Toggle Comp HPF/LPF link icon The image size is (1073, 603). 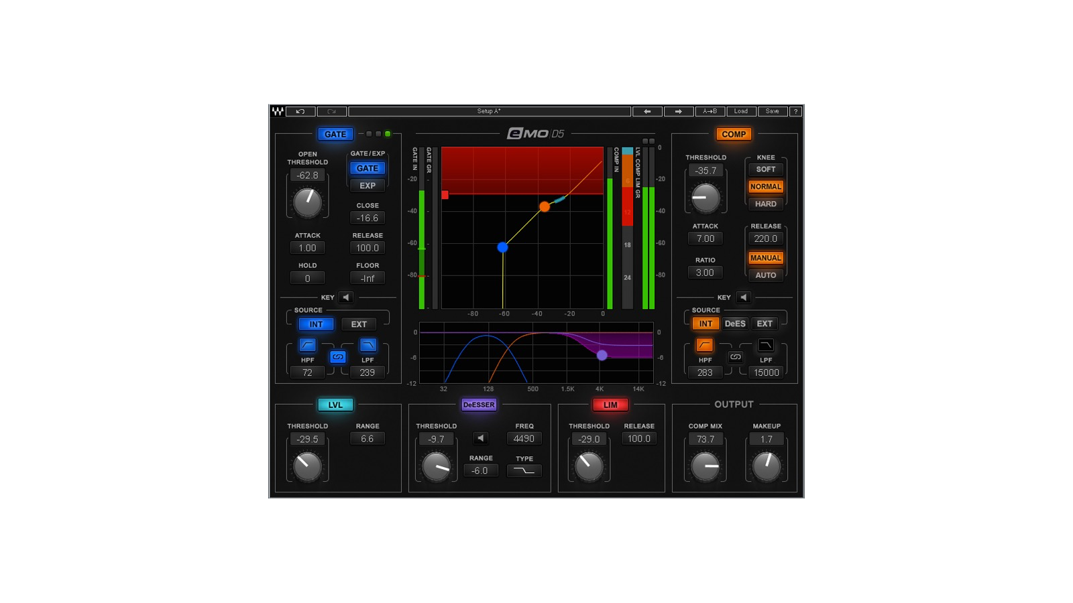[x=735, y=357]
